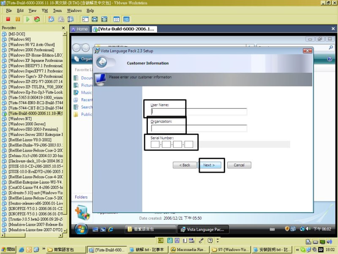Click the Cancel button in Setup

[239, 165]
